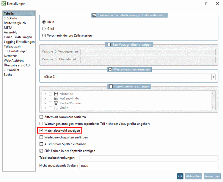Click the Größe size icon
Image resolution: width=223 pixels, height=182 pixels.
pos(56,107)
